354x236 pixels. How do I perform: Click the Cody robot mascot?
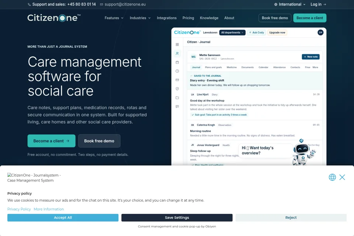[303, 152]
